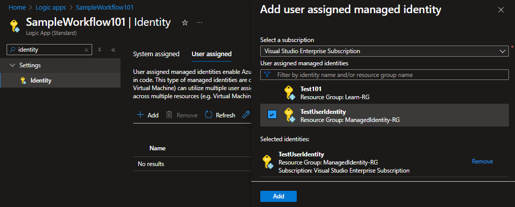The height and width of the screenshot is (207, 515).
Task: Click the TestUserIdentity name in list
Action: [x=323, y=112]
